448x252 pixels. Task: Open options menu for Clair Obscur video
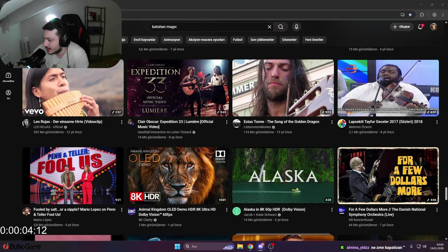pos(227,122)
